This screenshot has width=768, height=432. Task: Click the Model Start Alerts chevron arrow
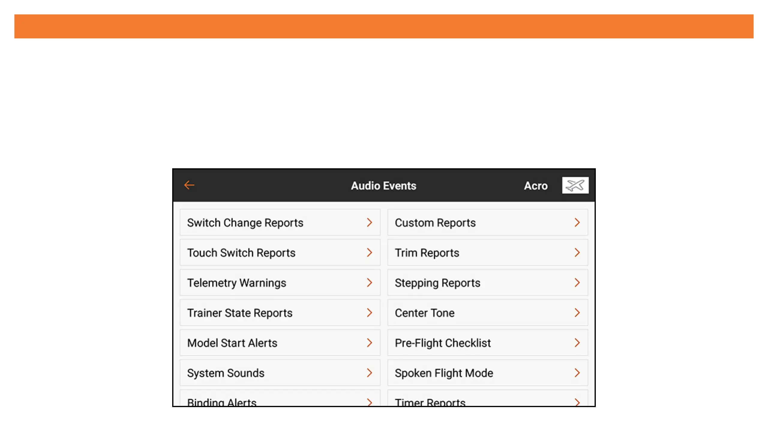[369, 343]
